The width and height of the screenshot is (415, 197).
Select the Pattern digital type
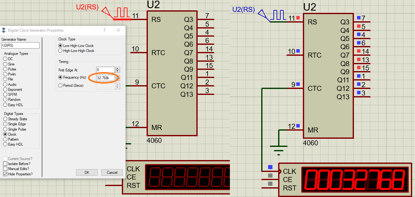pos(5,139)
